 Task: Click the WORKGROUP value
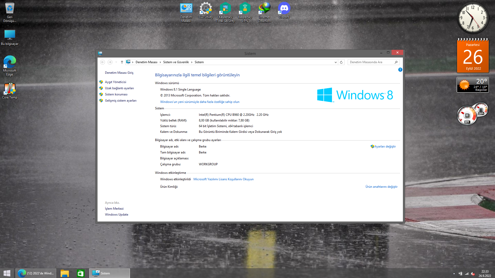tap(208, 164)
